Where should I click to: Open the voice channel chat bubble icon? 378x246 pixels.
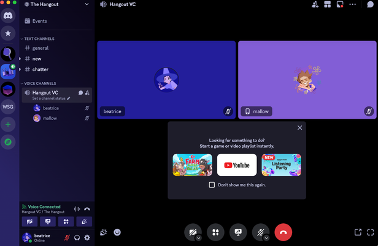coord(80,92)
